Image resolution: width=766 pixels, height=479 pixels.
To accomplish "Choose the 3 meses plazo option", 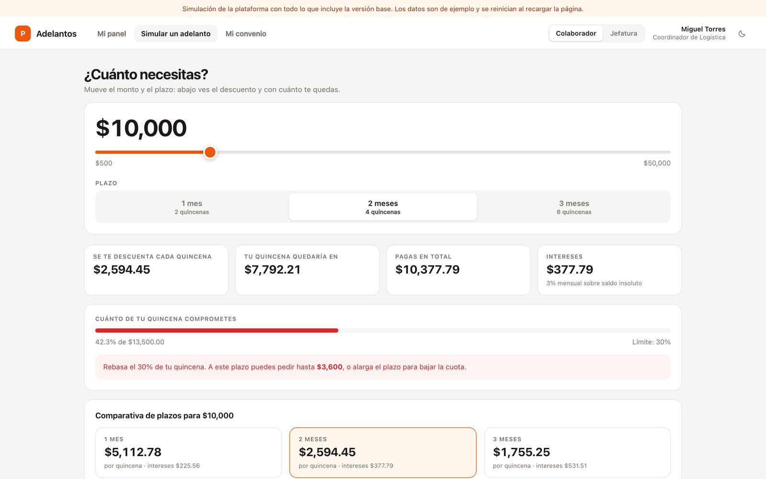I will 574,207.
